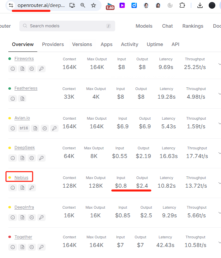
Task: Switch to the Overview tab
Action: coord(23,44)
